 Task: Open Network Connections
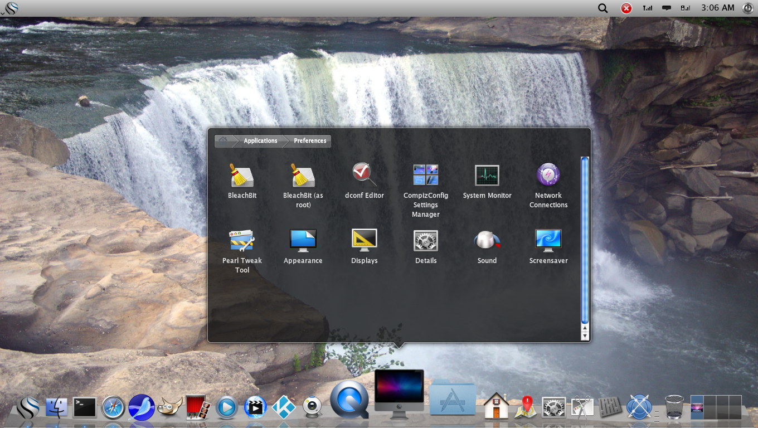point(548,174)
